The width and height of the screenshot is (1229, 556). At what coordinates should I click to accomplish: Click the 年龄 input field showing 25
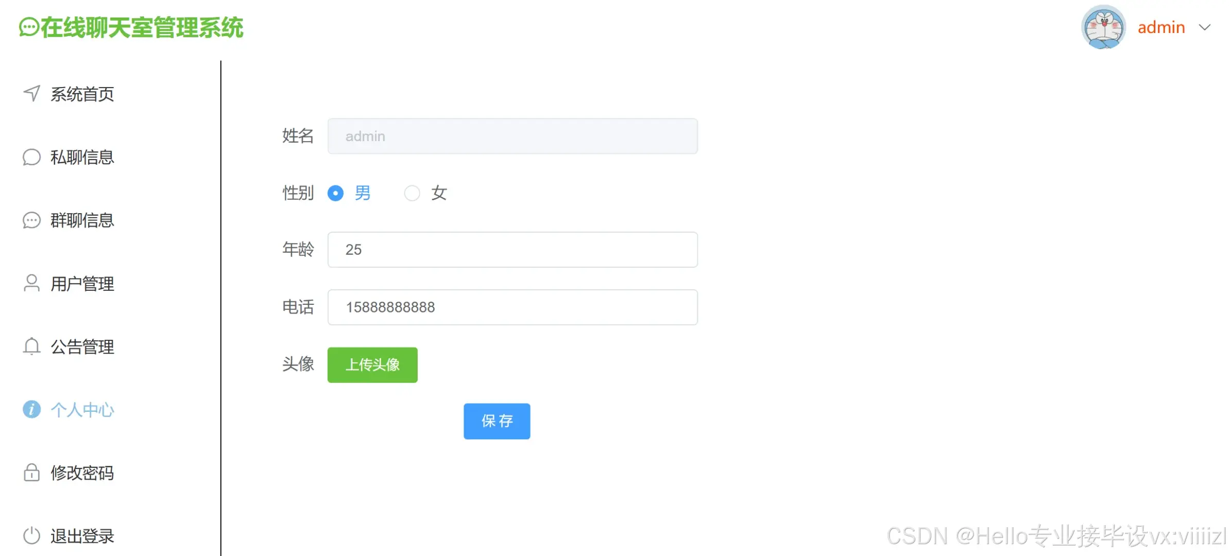click(x=513, y=250)
